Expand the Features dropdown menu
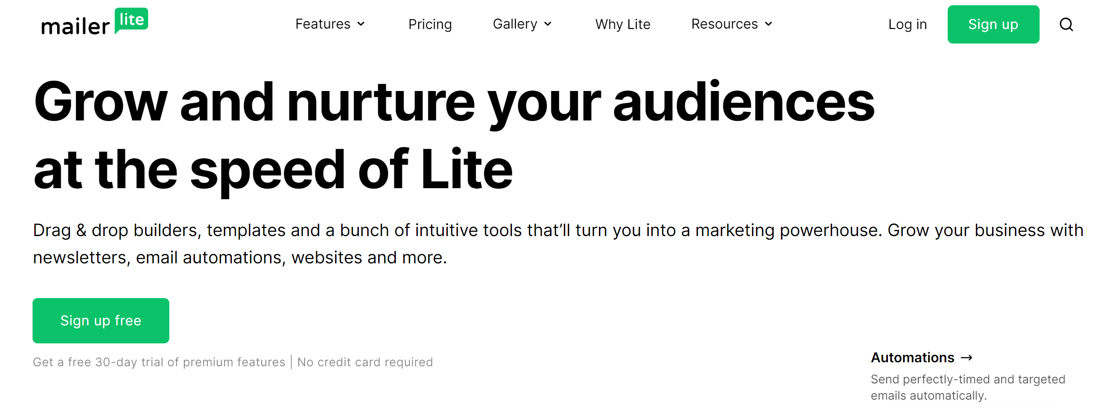Image resolution: width=1106 pixels, height=408 pixels. click(x=329, y=24)
